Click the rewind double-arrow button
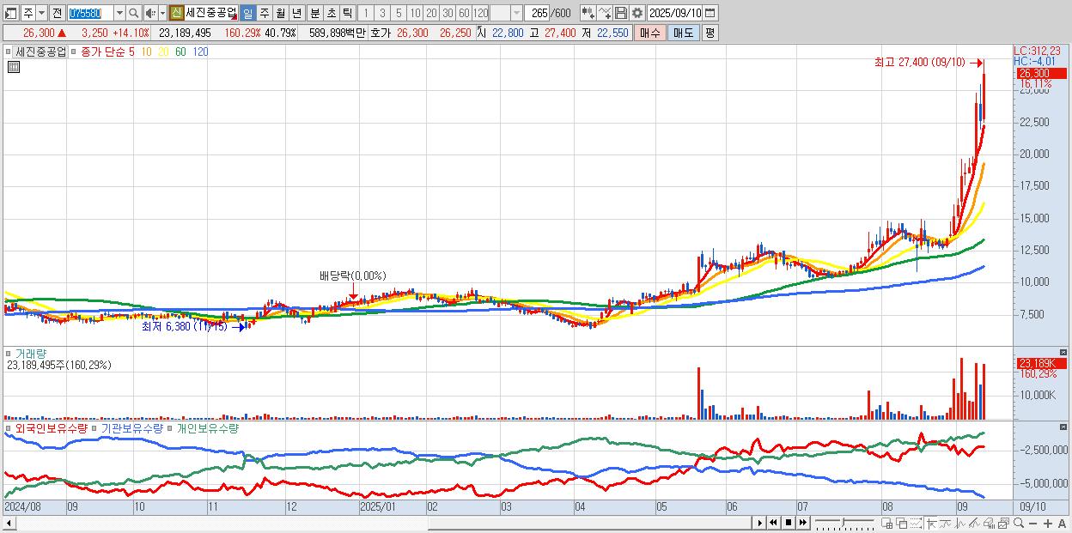The image size is (1072, 533). tap(773, 523)
